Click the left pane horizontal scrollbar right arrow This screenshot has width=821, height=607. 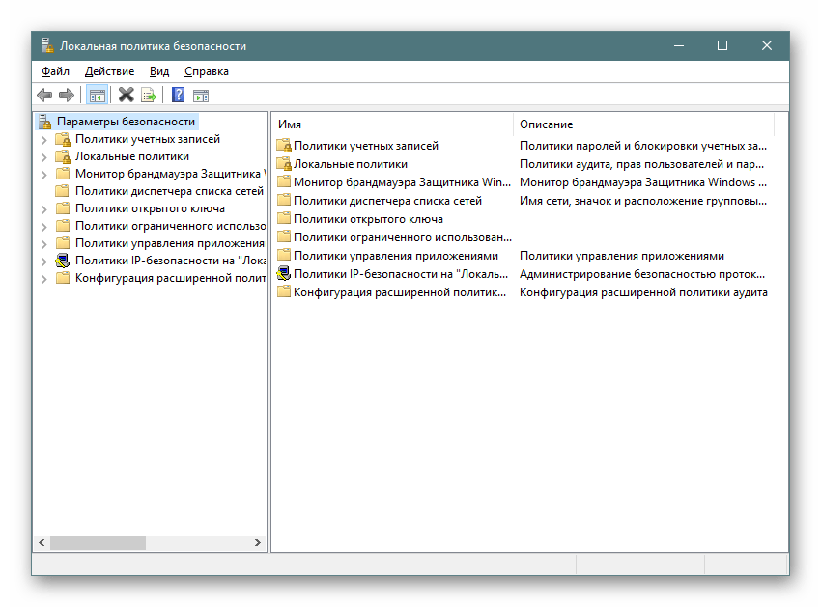259,543
